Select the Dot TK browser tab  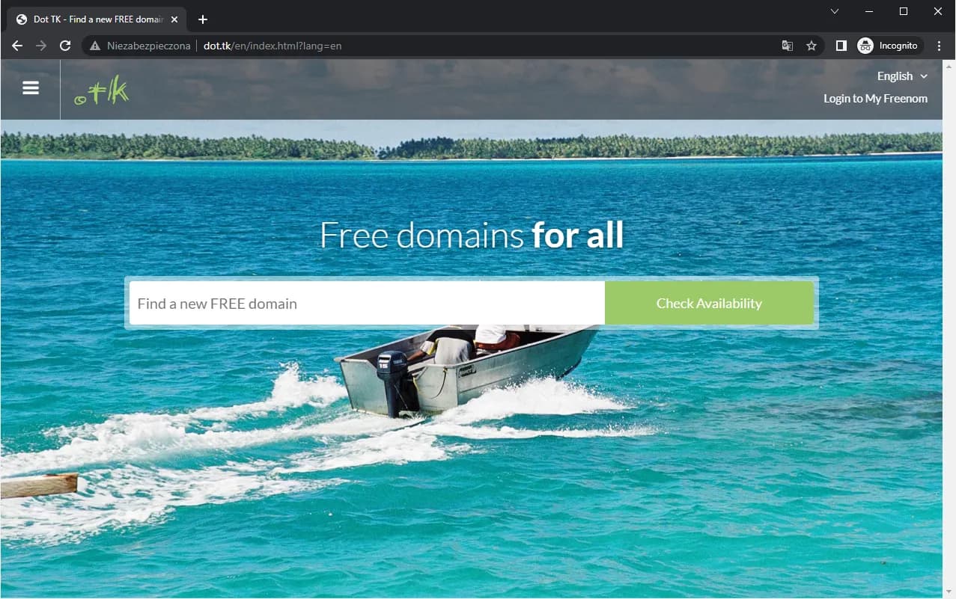94,19
